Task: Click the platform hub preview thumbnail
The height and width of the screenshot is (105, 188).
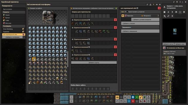Action: click(x=48, y=17)
